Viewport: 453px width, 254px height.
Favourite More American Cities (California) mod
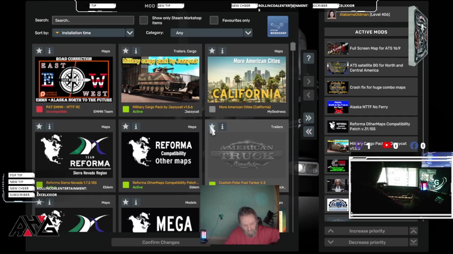[x=212, y=51]
